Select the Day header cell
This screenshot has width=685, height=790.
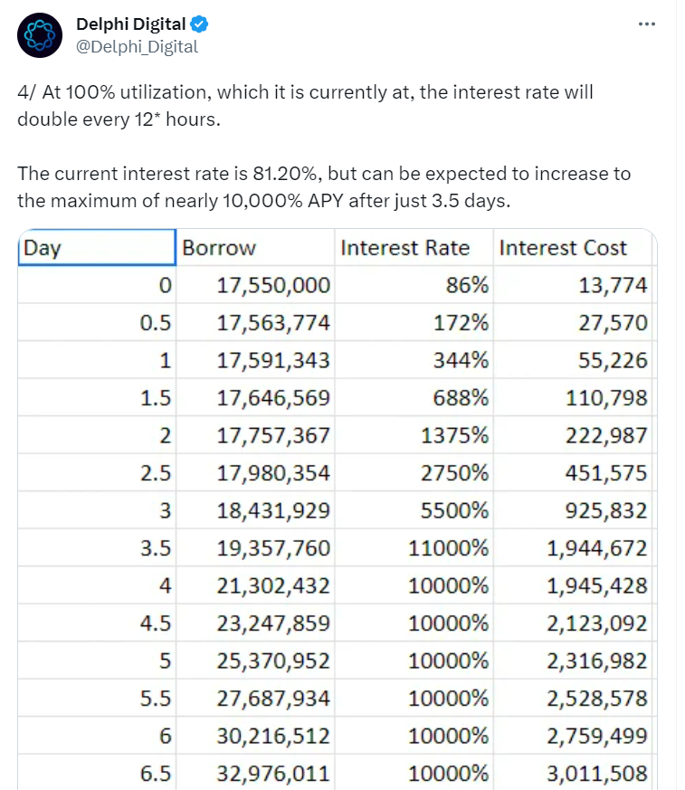click(96, 247)
